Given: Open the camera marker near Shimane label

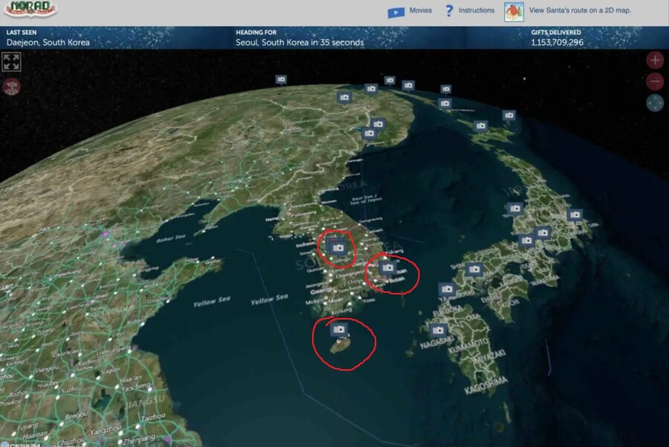Looking at the screenshot, I should point(476,269).
